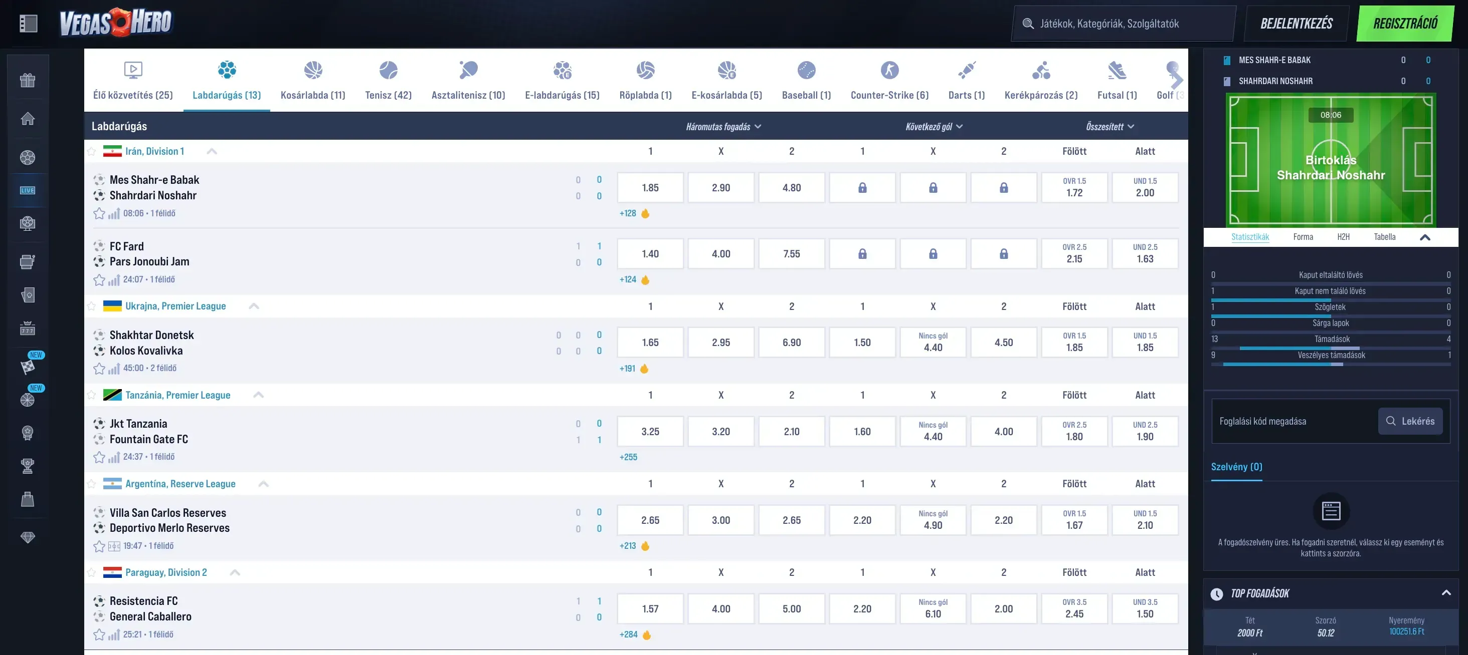Open the playing cards icon in sidebar
This screenshot has height=655, width=1468.
[28, 295]
